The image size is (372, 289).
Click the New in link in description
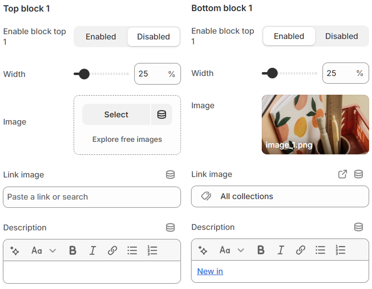point(210,271)
